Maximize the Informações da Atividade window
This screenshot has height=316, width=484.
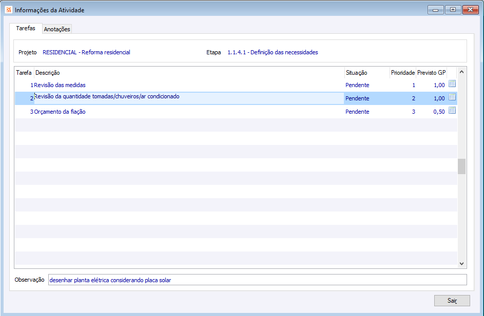point(453,10)
